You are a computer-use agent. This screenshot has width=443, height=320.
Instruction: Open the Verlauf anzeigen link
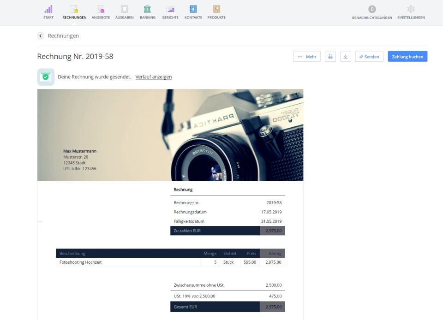pos(154,77)
